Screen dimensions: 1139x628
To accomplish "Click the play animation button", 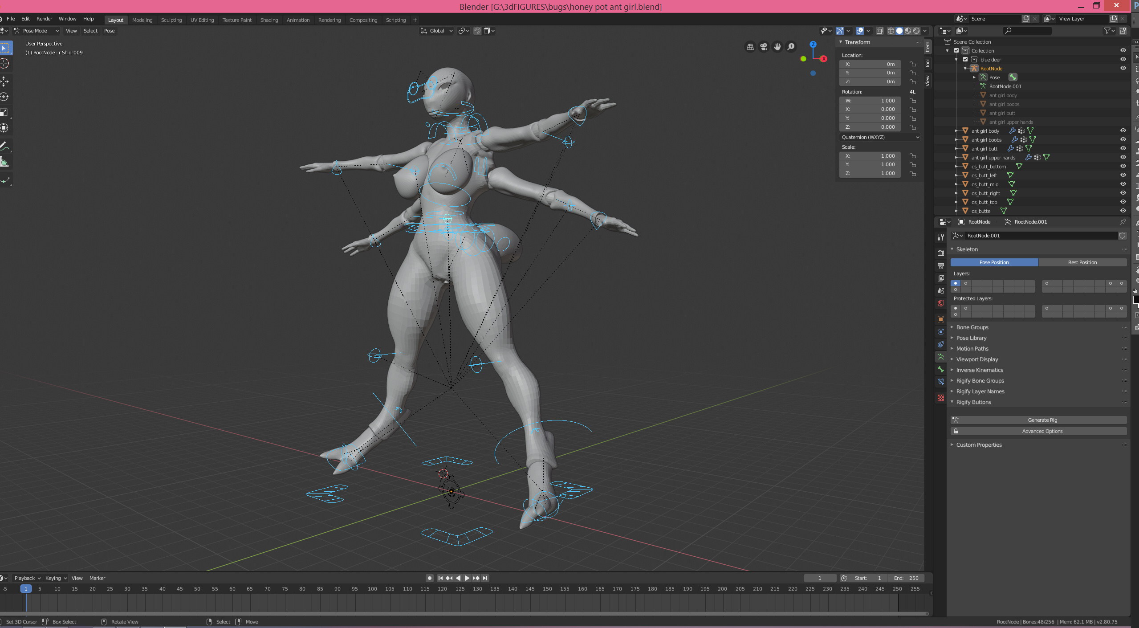I will click(x=467, y=578).
